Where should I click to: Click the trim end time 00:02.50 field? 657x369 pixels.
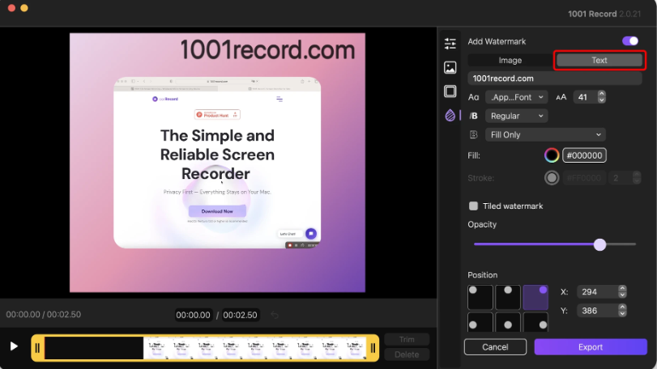point(240,315)
